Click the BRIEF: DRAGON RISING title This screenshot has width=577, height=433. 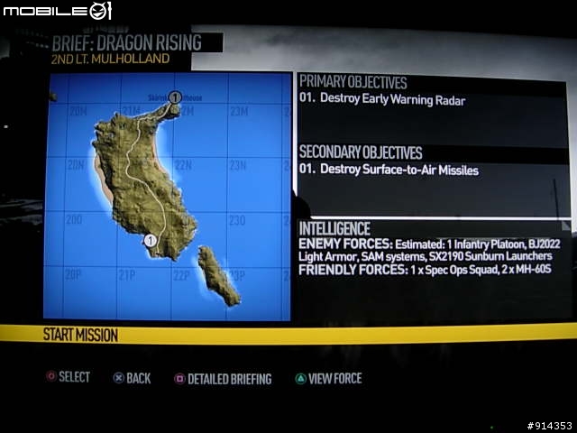(126, 42)
